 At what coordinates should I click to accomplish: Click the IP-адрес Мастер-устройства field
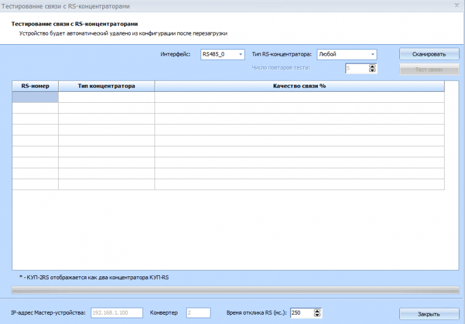(x=116, y=313)
